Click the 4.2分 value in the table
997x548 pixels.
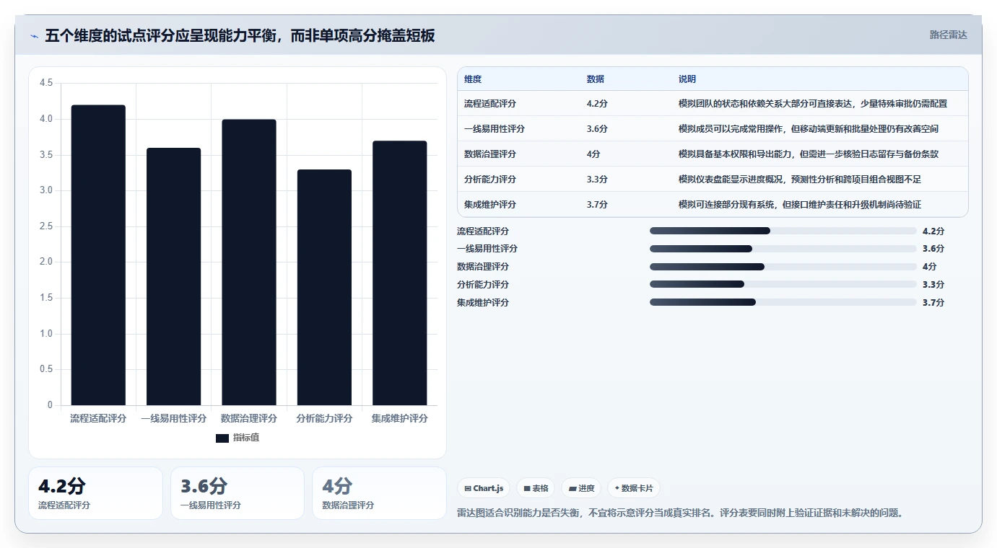(x=597, y=104)
